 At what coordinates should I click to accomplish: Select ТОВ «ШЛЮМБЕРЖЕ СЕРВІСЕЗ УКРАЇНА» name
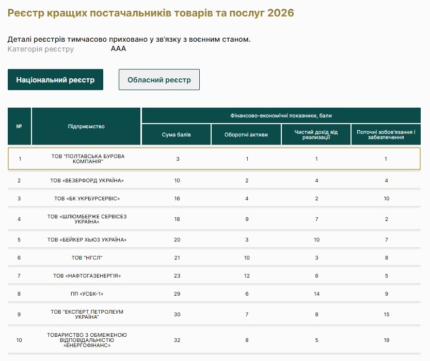pyautogui.click(x=87, y=219)
